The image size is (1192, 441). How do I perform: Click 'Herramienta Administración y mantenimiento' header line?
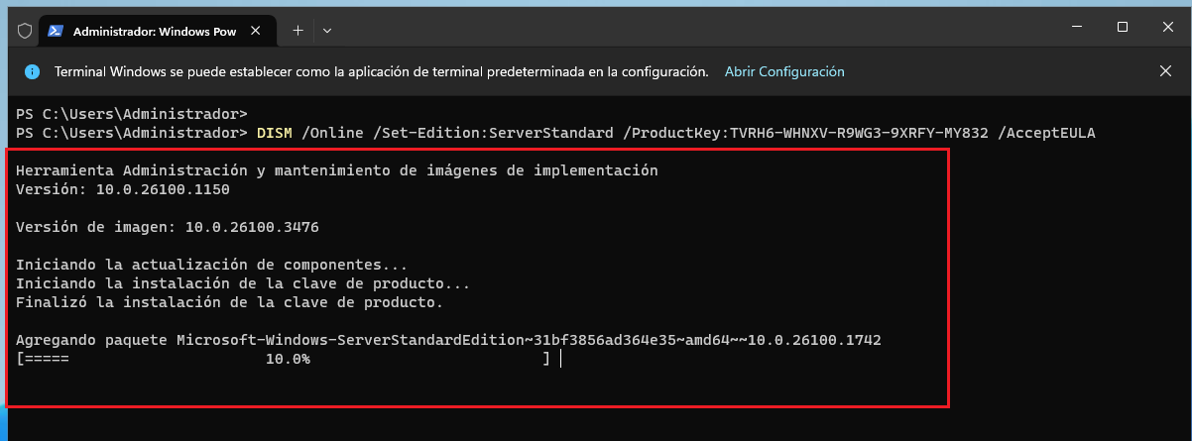pos(337,170)
